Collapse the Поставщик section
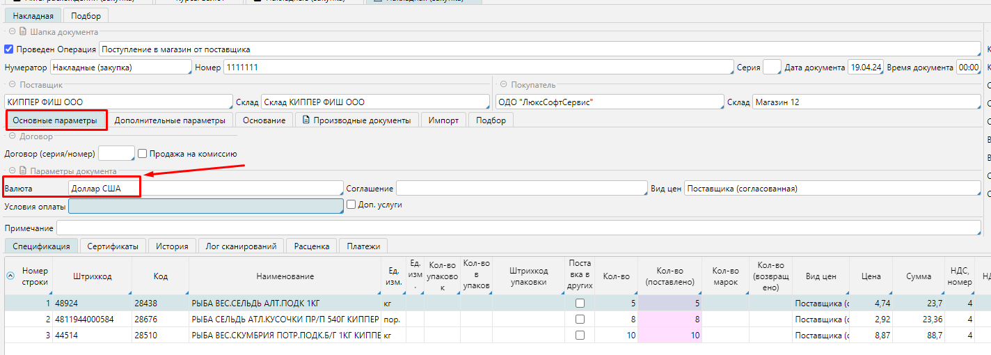This screenshot has height=355, width=991. click(12, 85)
